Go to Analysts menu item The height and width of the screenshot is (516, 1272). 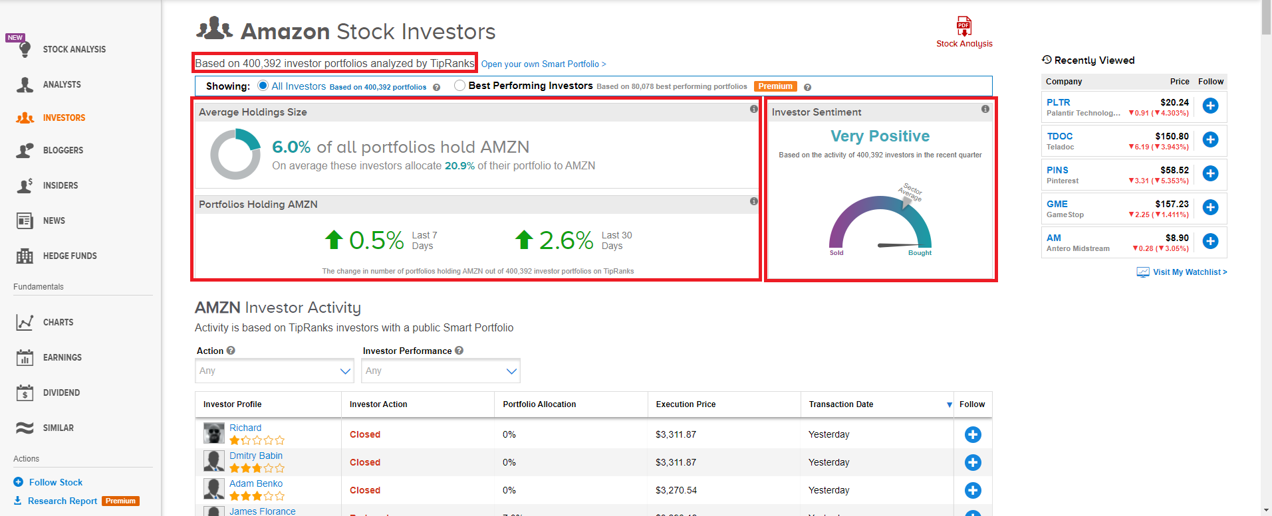tap(62, 84)
